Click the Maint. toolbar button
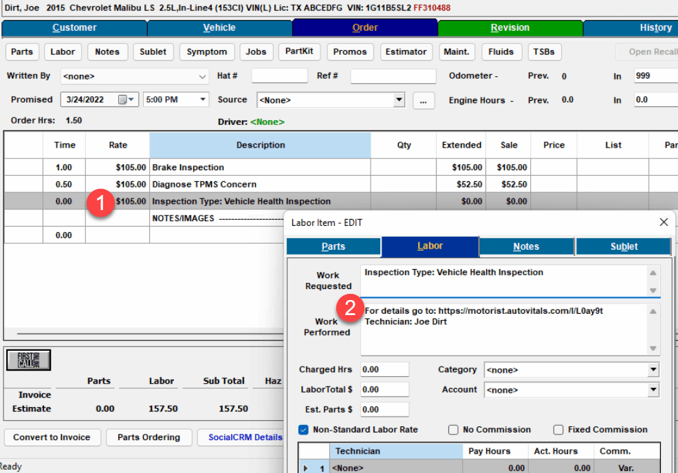Image resolution: width=678 pixels, height=473 pixels. tap(458, 51)
